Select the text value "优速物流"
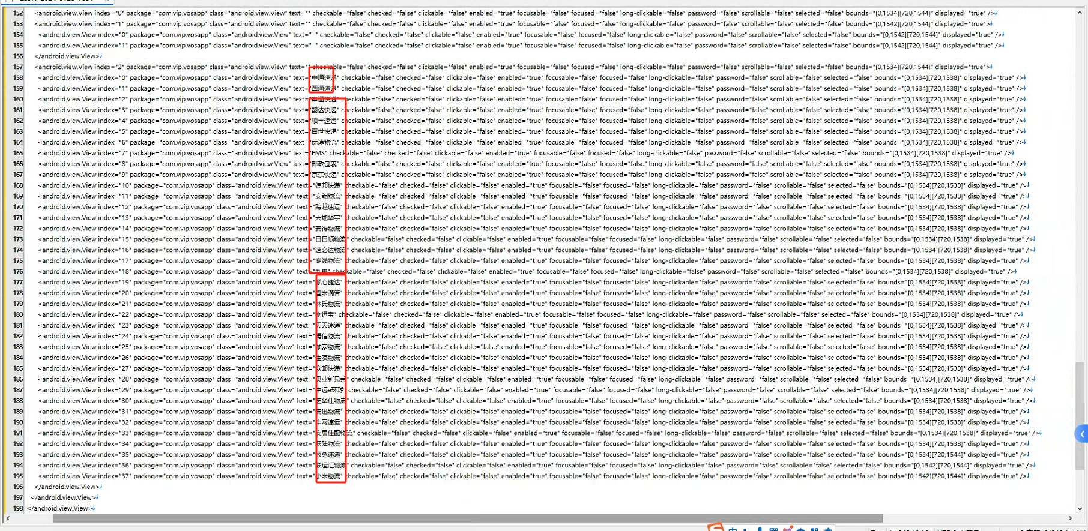This screenshot has height=531, width=1088. click(x=324, y=142)
